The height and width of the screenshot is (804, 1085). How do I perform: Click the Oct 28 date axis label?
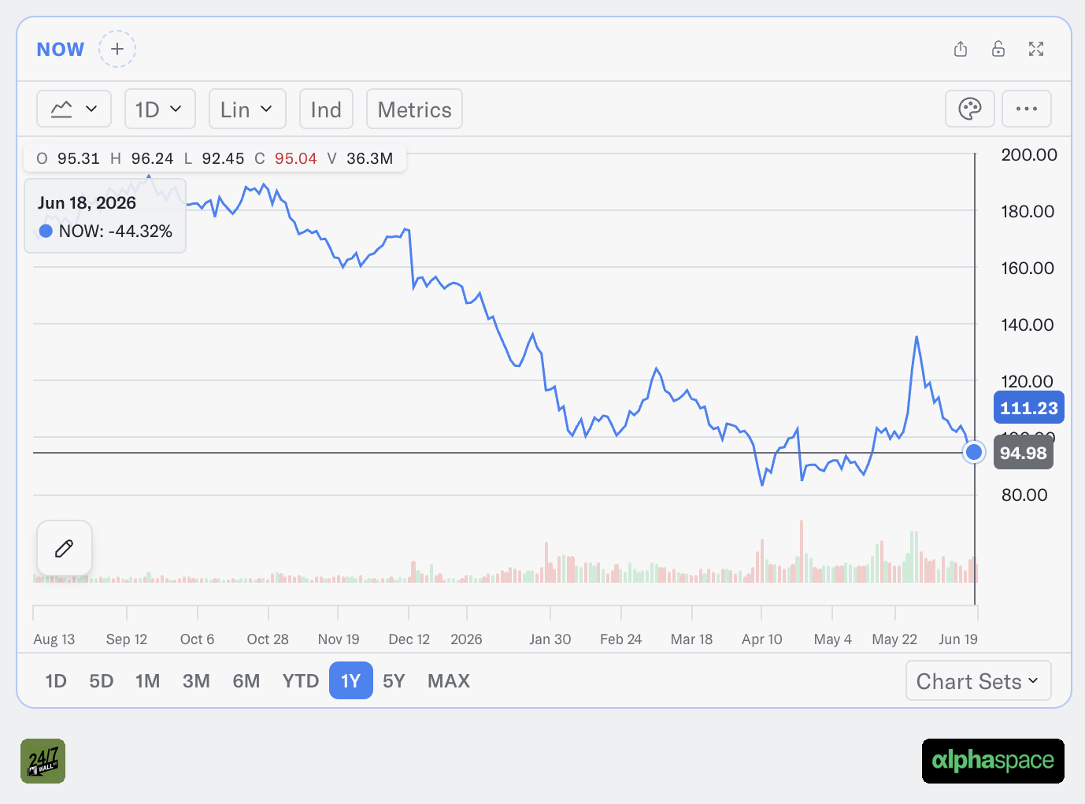point(268,639)
